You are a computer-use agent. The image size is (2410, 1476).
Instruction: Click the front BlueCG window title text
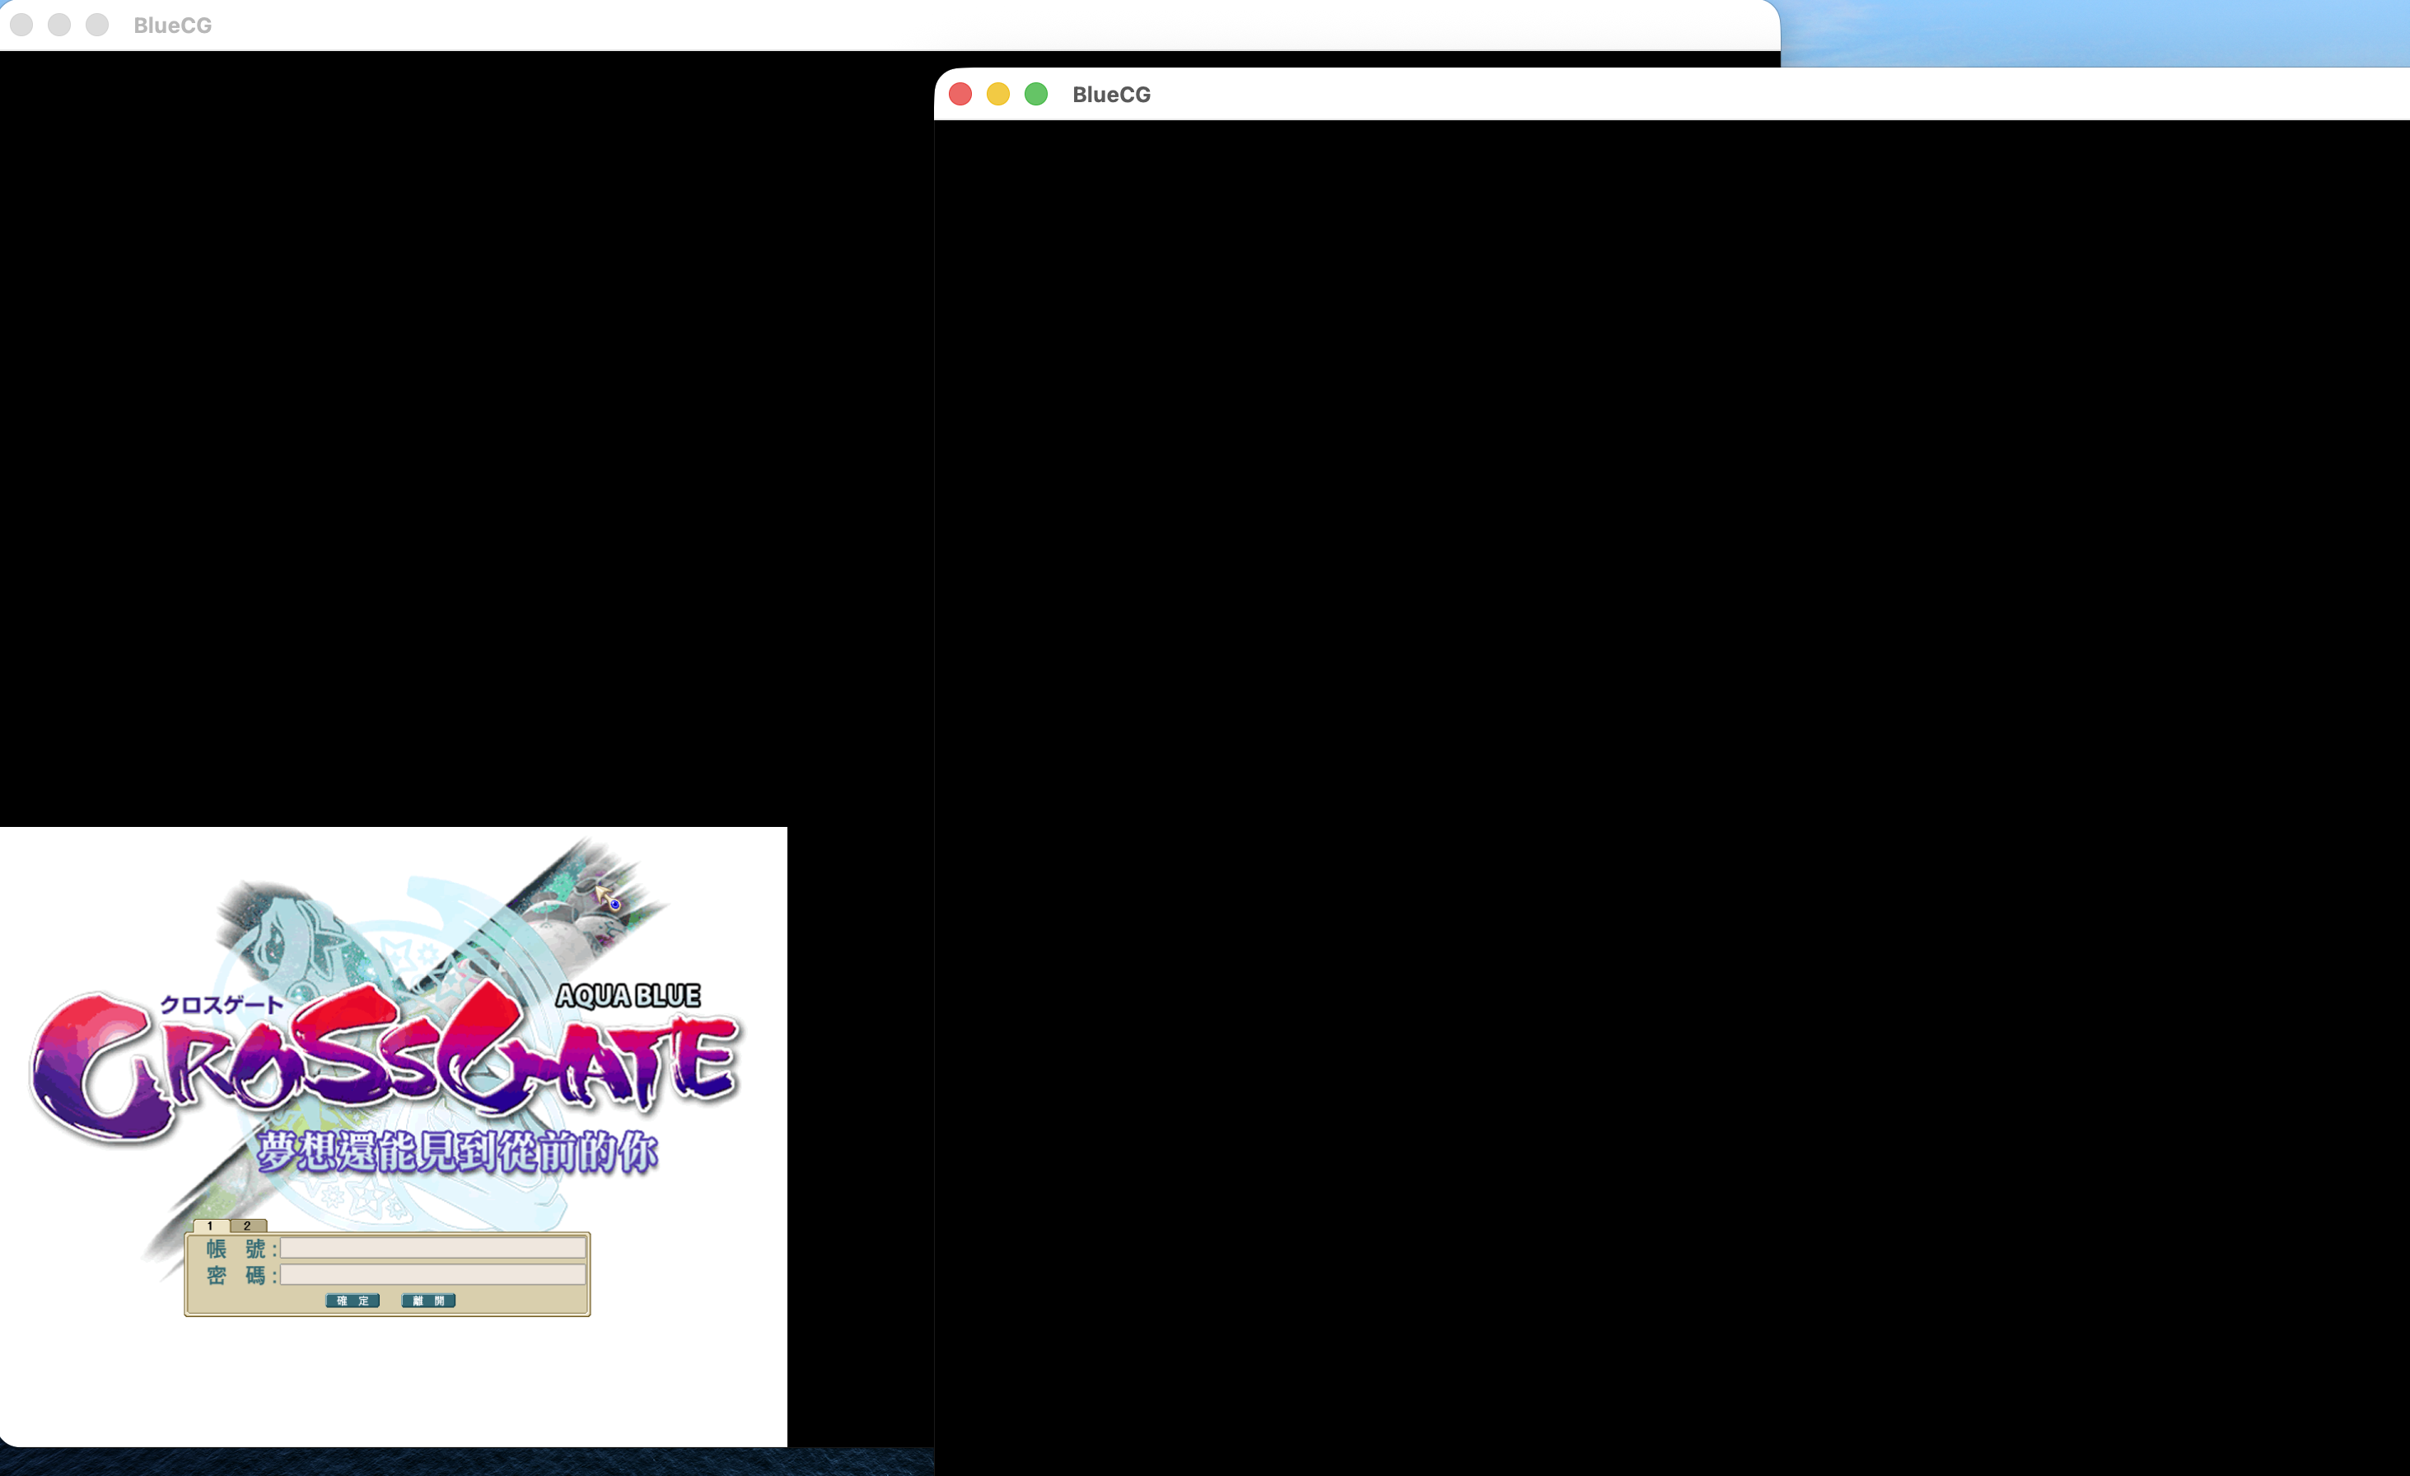click(1111, 95)
